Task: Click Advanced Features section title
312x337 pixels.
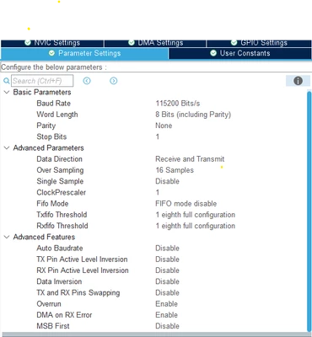Action: (x=44, y=237)
